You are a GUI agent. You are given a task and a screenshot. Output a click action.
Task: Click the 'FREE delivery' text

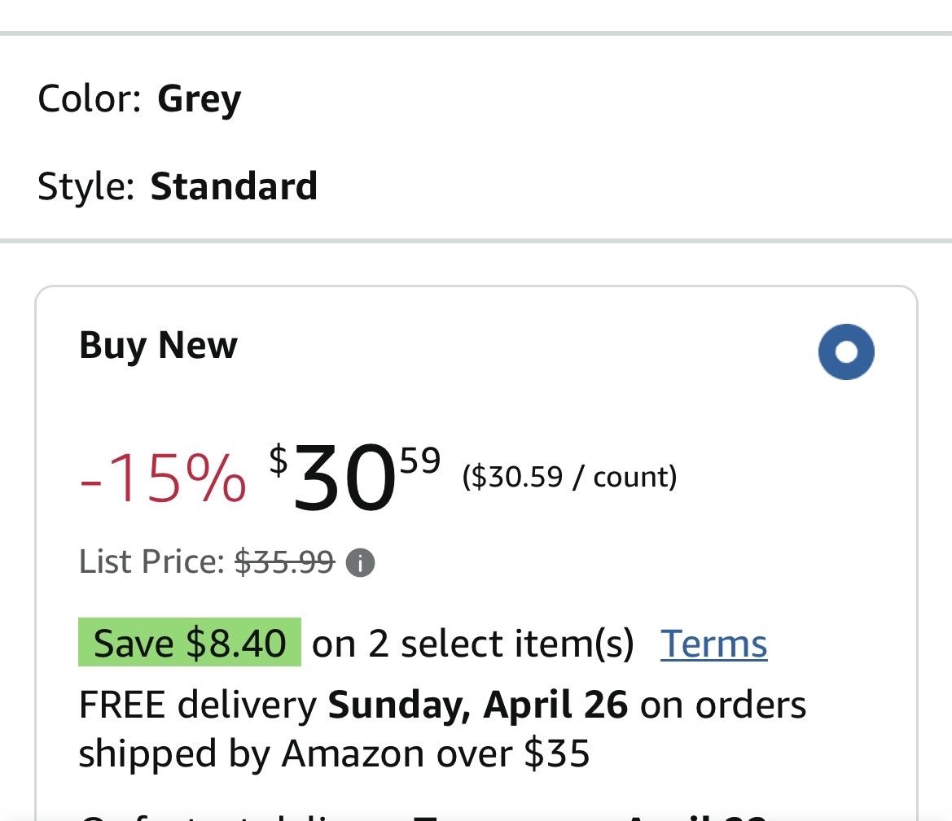(198, 705)
